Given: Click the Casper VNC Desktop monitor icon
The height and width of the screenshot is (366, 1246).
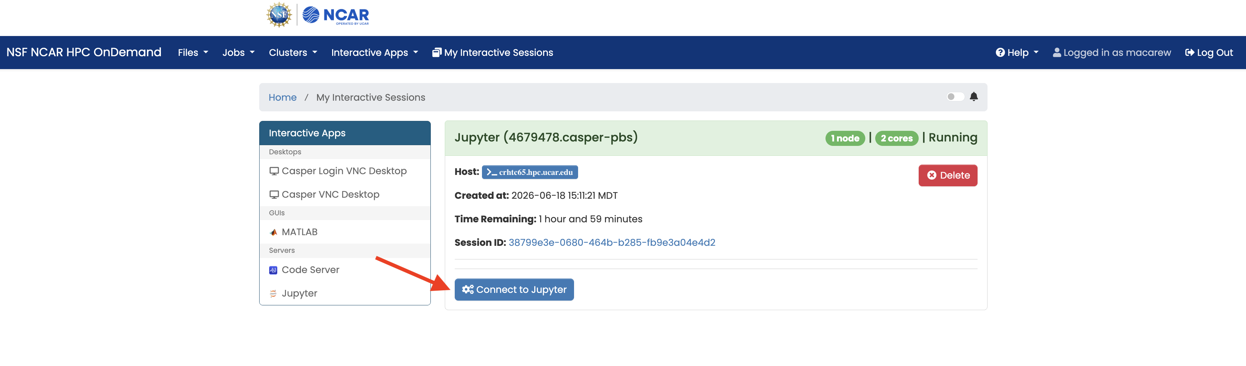Looking at the screenshot, I should pos(274,195).
